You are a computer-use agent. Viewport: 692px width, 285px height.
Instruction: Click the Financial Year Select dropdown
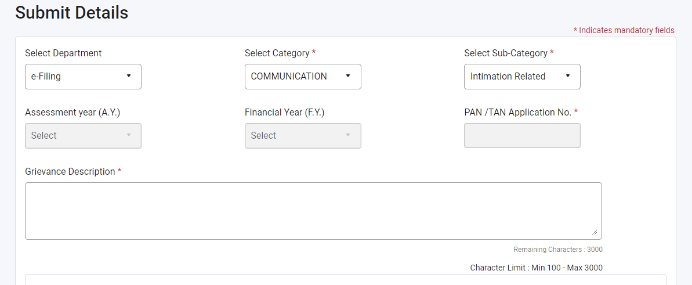(303, 136)
